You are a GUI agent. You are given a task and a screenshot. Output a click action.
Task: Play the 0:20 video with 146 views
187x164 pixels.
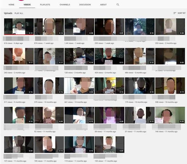coord(170,115)
